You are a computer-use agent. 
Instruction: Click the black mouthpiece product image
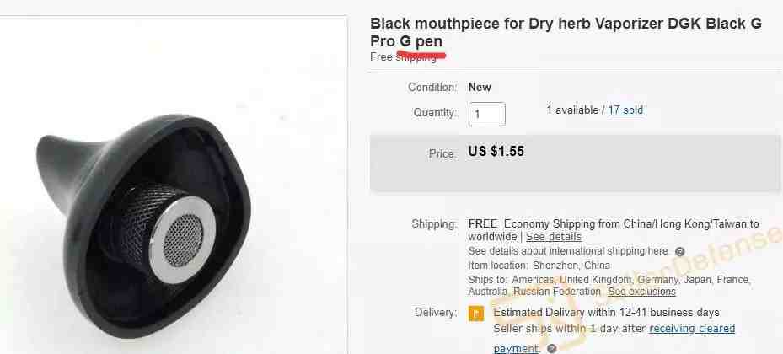coord(146,226)
